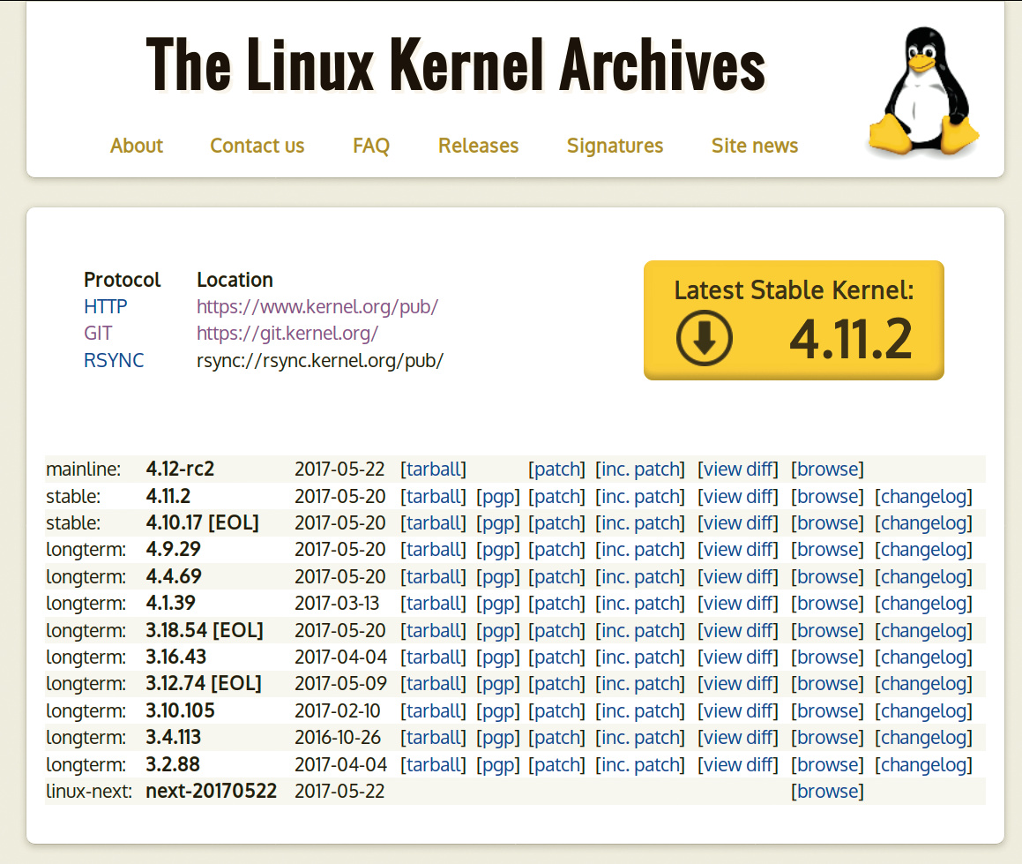Browse the linux-next next-20170522 tree
Screen dimensions: 1022x864
pos(827,792)
